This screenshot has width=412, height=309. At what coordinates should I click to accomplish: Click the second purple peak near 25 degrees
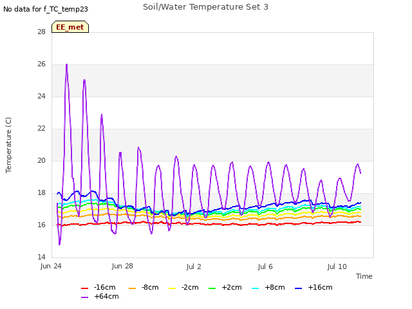point(84,80)
